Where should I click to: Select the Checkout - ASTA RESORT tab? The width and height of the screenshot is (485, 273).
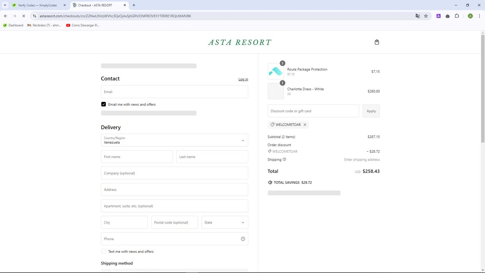(99, 5)
